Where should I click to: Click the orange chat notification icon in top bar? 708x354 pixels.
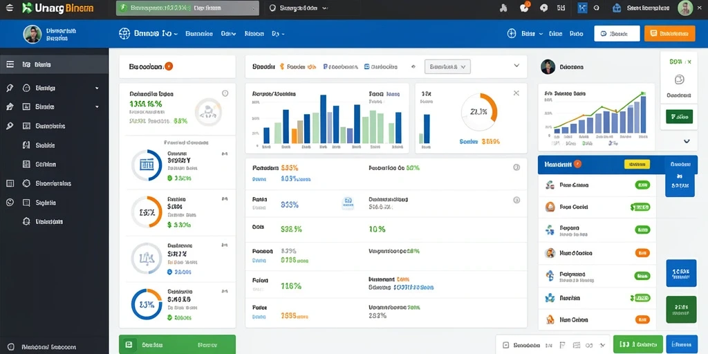point(525,8)
